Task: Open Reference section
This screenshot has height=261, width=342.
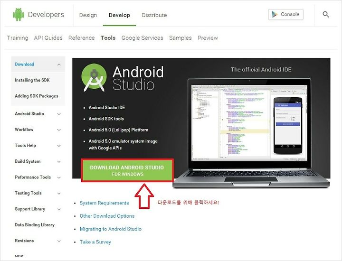Action: coord(82,38)
